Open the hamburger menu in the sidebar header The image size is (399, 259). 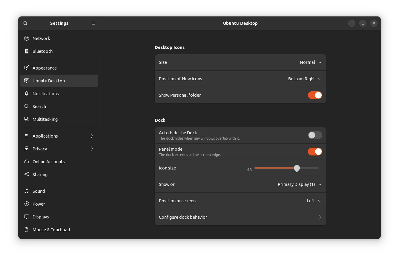(93, 23)
